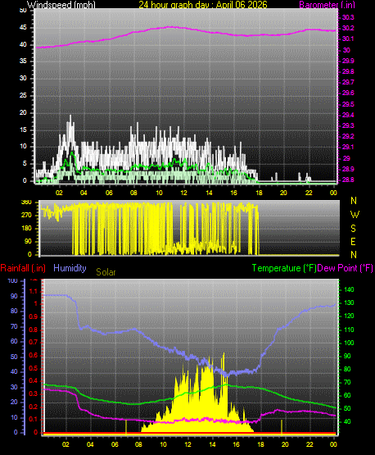Click the '100' humidity axis value
This screenshot has height=455, width=375.
click(x=13, y=280)
